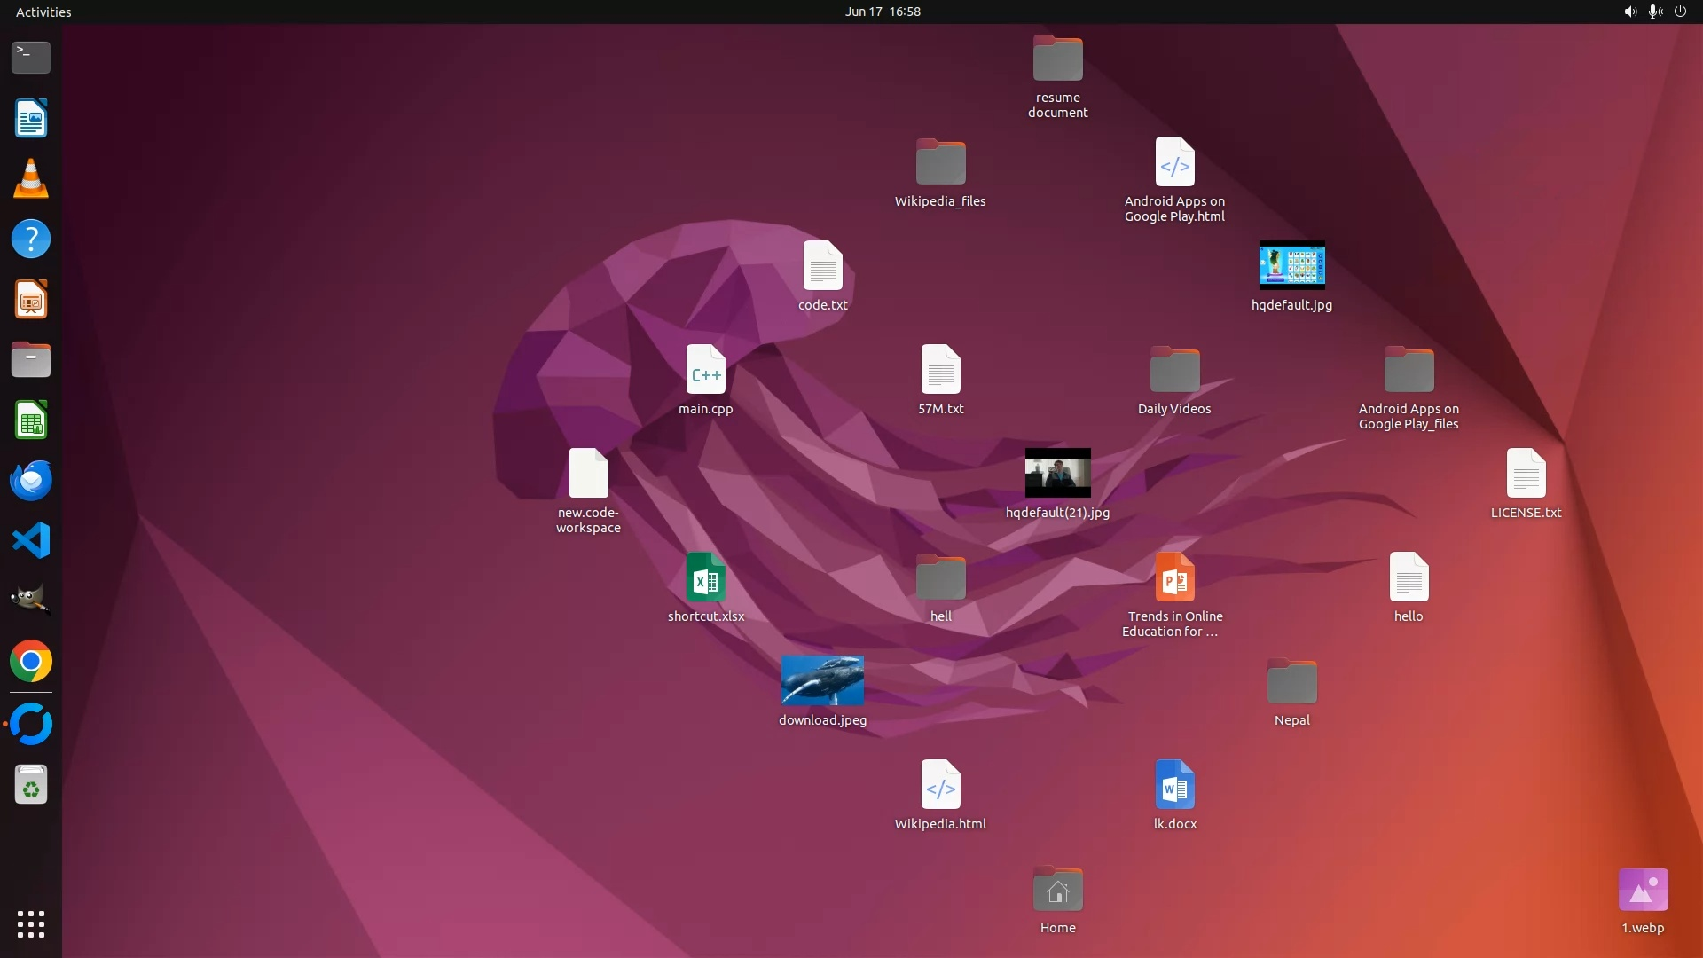The width and height of the screenshot is (1703, 958).
Task: Select the main.cpp file icon
Action: coord(705,370)
